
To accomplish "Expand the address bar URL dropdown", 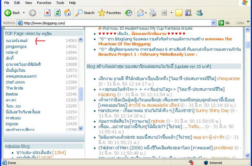I will [x=213, y=23].
